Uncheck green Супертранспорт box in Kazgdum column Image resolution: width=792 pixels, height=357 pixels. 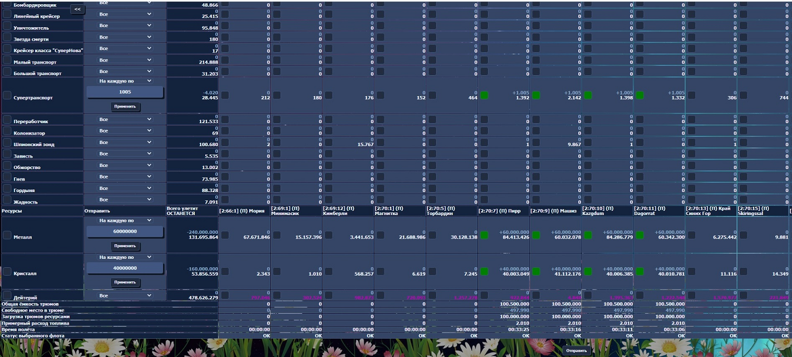click(x=588, y=95)
